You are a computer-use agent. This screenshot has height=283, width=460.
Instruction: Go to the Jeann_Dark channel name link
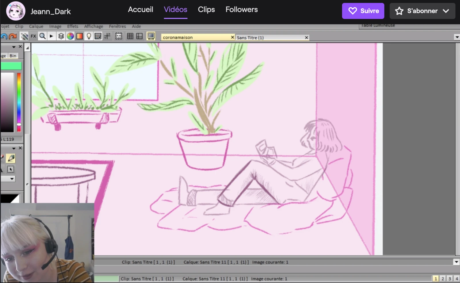pos(51,11)
